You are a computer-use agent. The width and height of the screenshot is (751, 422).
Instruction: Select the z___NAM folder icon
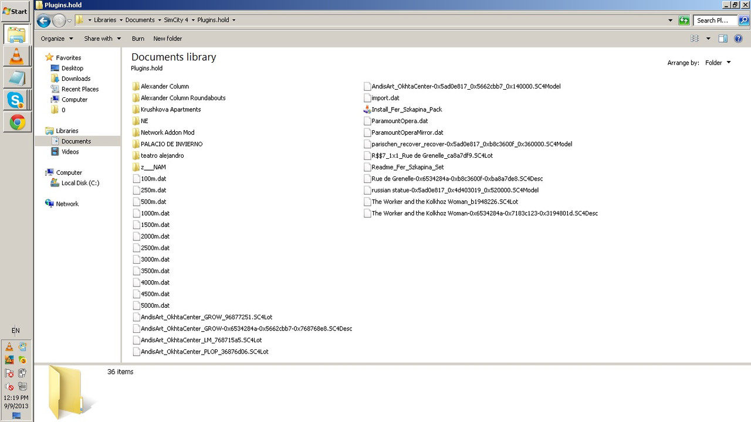(136, 167)
